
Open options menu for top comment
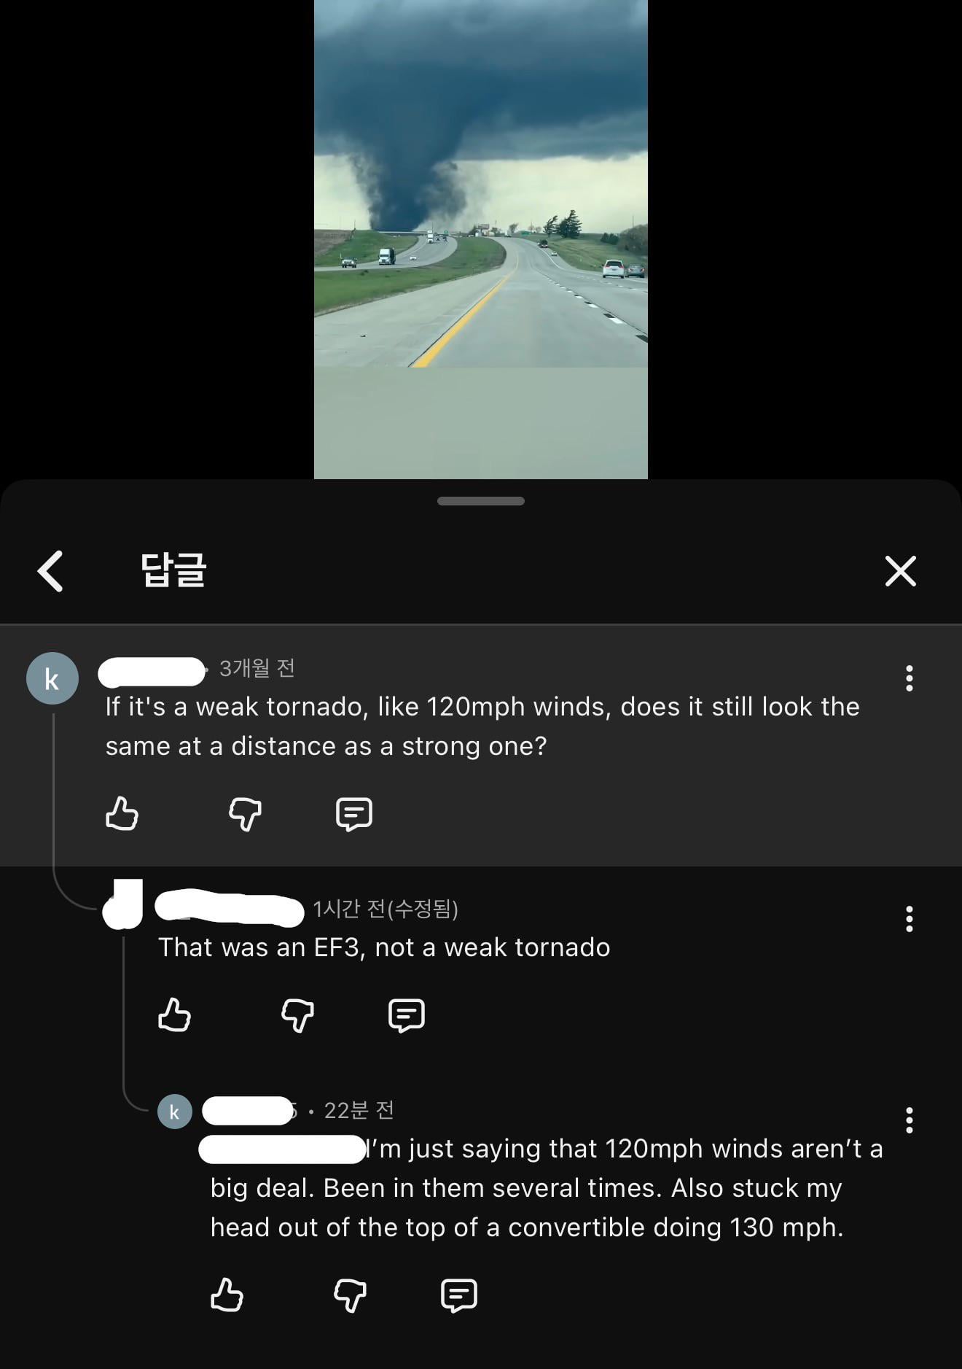[909, 678]
